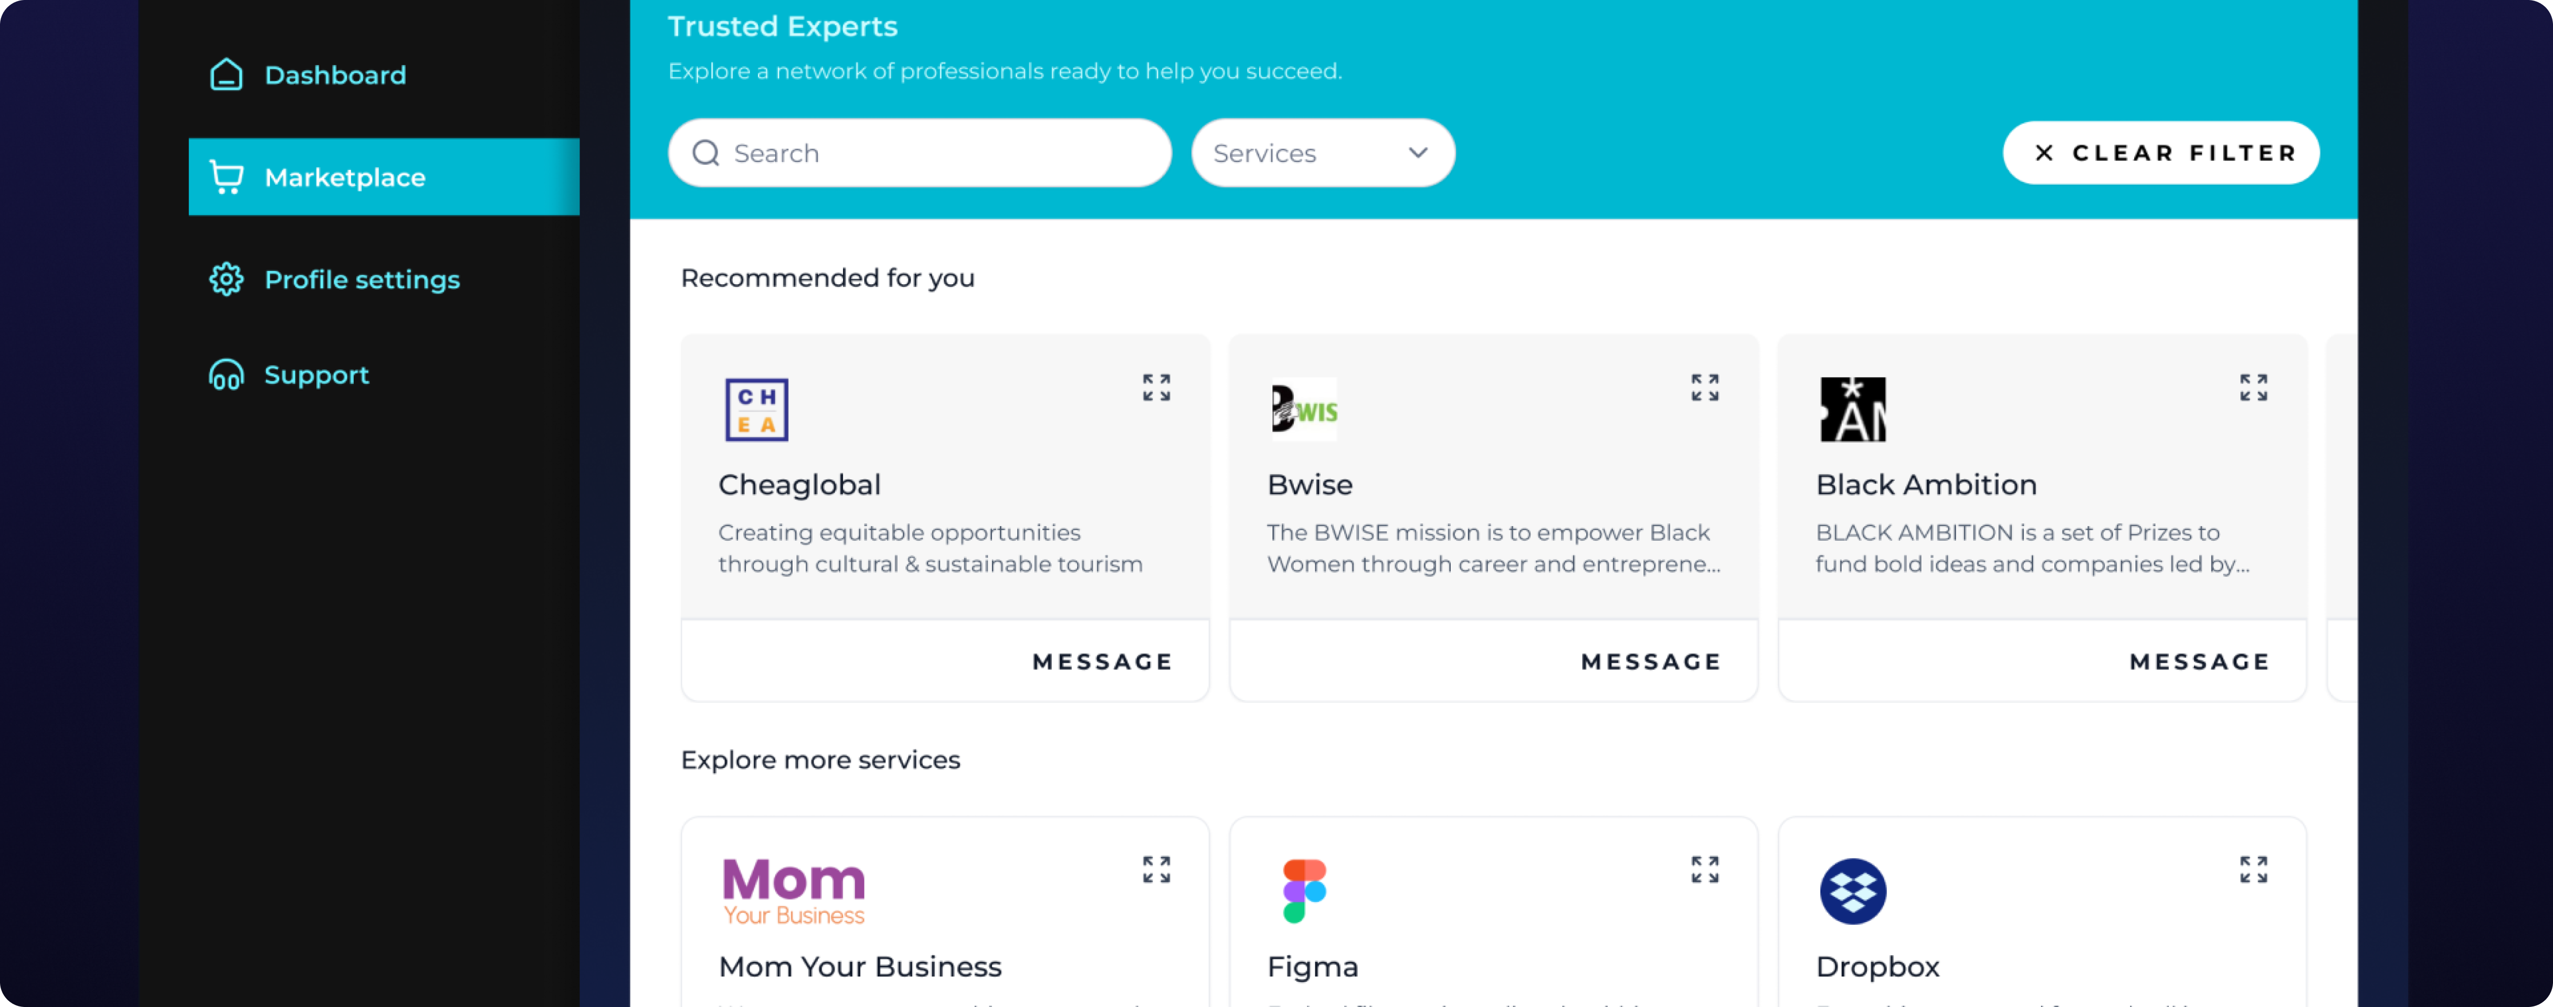The width and height of the screenshot is (2553, 1007).
Task: Click the Profile settings gear icon
Action: pos(226,279)
